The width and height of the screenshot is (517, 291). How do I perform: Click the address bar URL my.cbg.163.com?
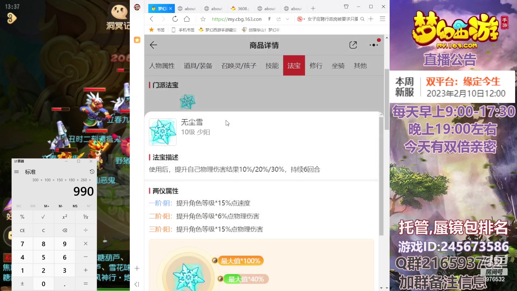(x=236, y=19)
